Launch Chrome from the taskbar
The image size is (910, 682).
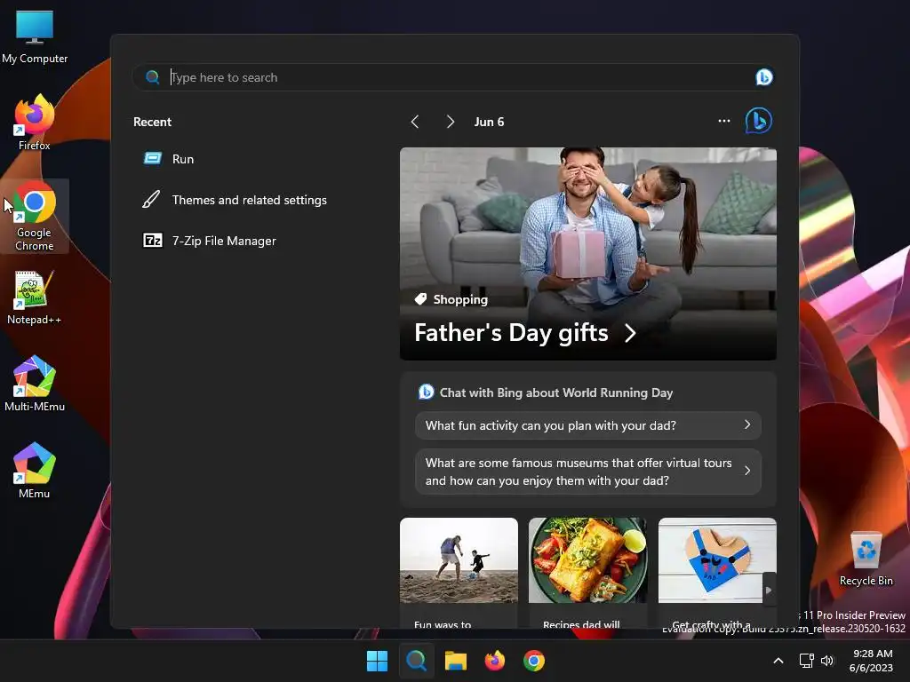[534, 661]
